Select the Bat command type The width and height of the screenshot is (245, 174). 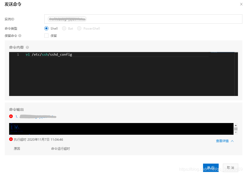coord(64,28)
